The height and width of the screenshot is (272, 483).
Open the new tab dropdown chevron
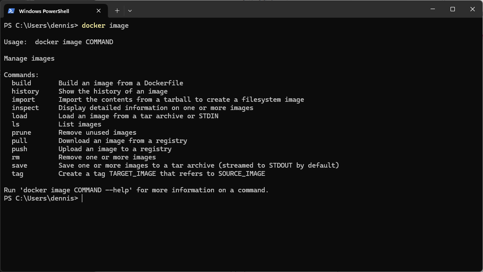point(129,10)
